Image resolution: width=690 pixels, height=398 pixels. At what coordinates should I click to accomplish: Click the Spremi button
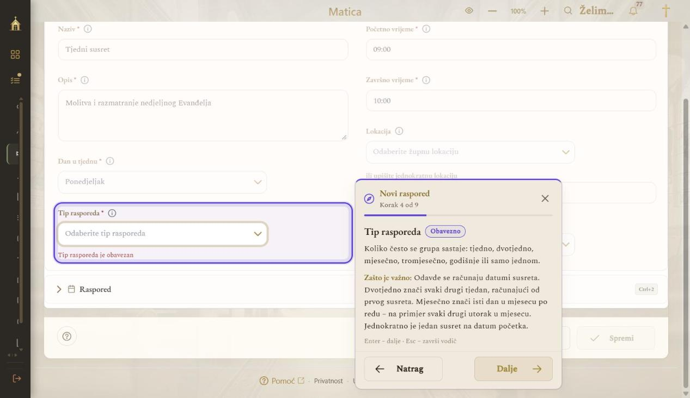coord(616,338)
